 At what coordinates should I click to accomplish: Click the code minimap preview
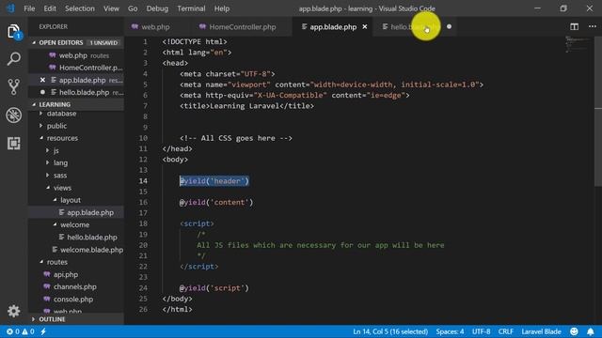pyautogui.click(x=578, y=44)
